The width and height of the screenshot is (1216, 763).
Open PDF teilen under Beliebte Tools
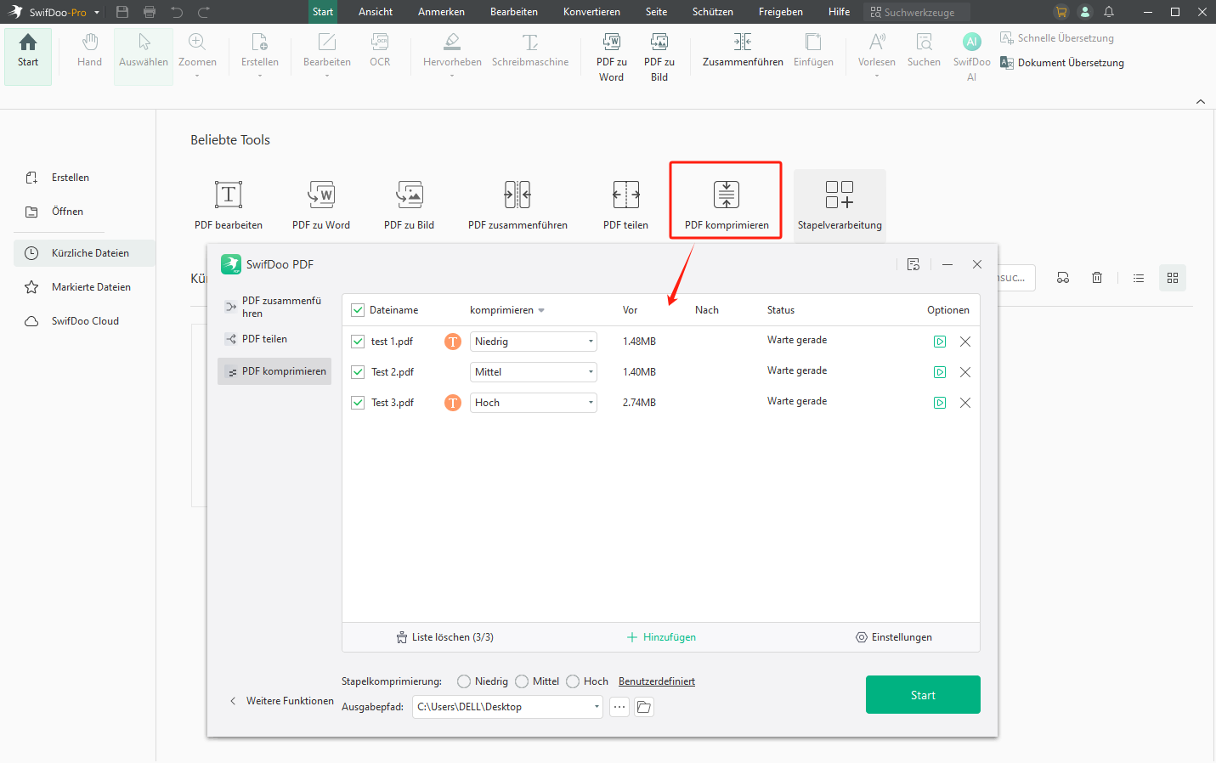tap(625, 205)
